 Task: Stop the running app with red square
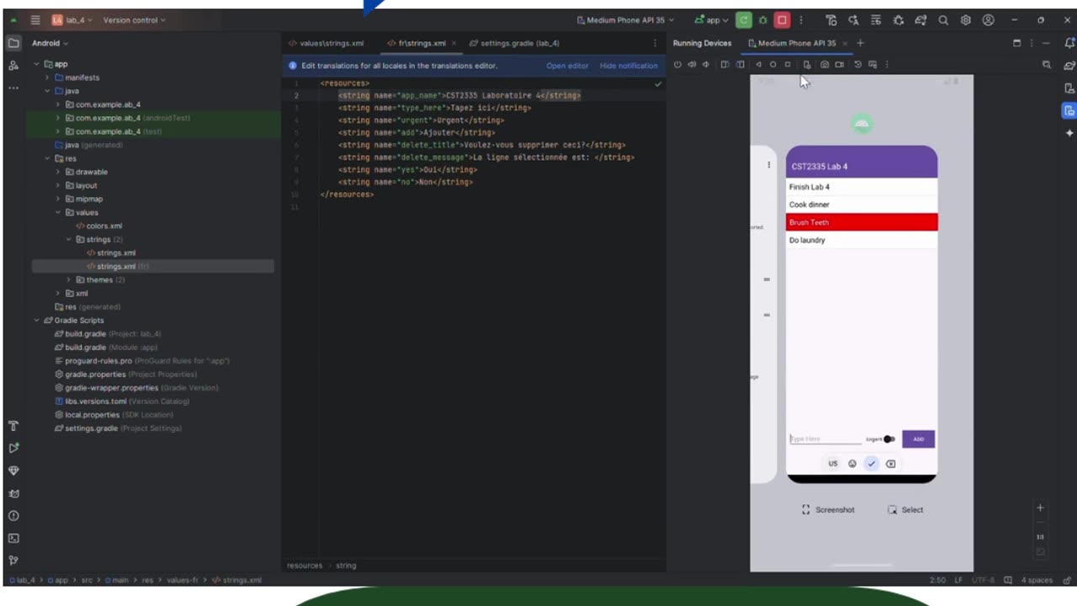782,20
